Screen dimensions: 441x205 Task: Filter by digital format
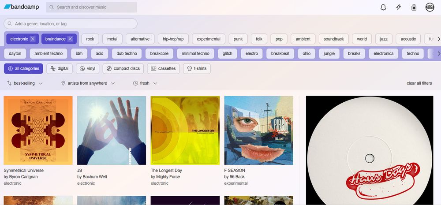pyautogui.click(x=60, y=69)
